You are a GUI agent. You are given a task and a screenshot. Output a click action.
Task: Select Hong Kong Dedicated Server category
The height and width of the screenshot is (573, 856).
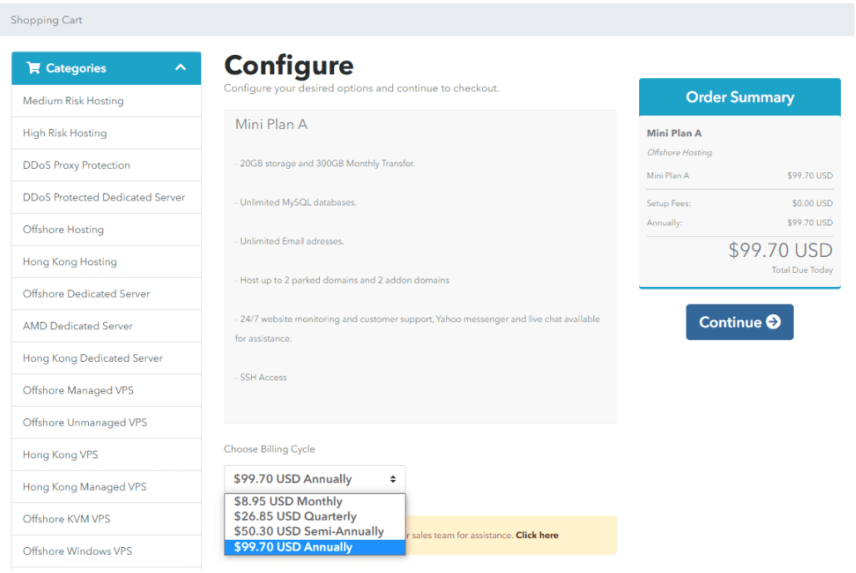tap(106, 358)
